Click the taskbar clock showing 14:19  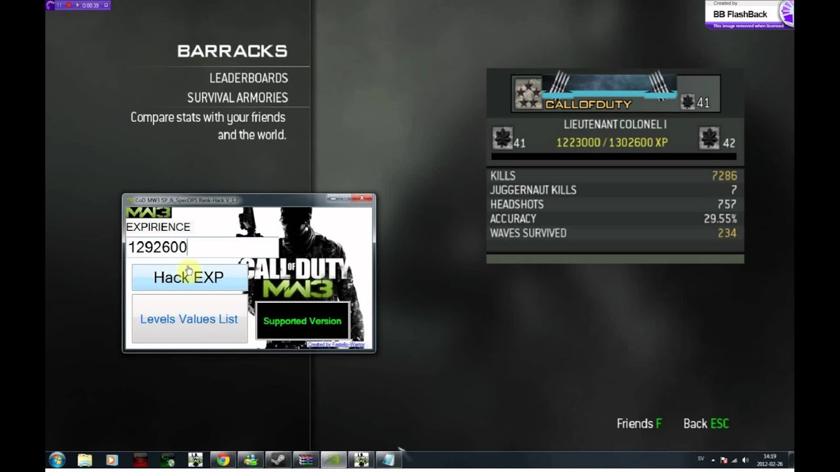(x=770, y=460)
